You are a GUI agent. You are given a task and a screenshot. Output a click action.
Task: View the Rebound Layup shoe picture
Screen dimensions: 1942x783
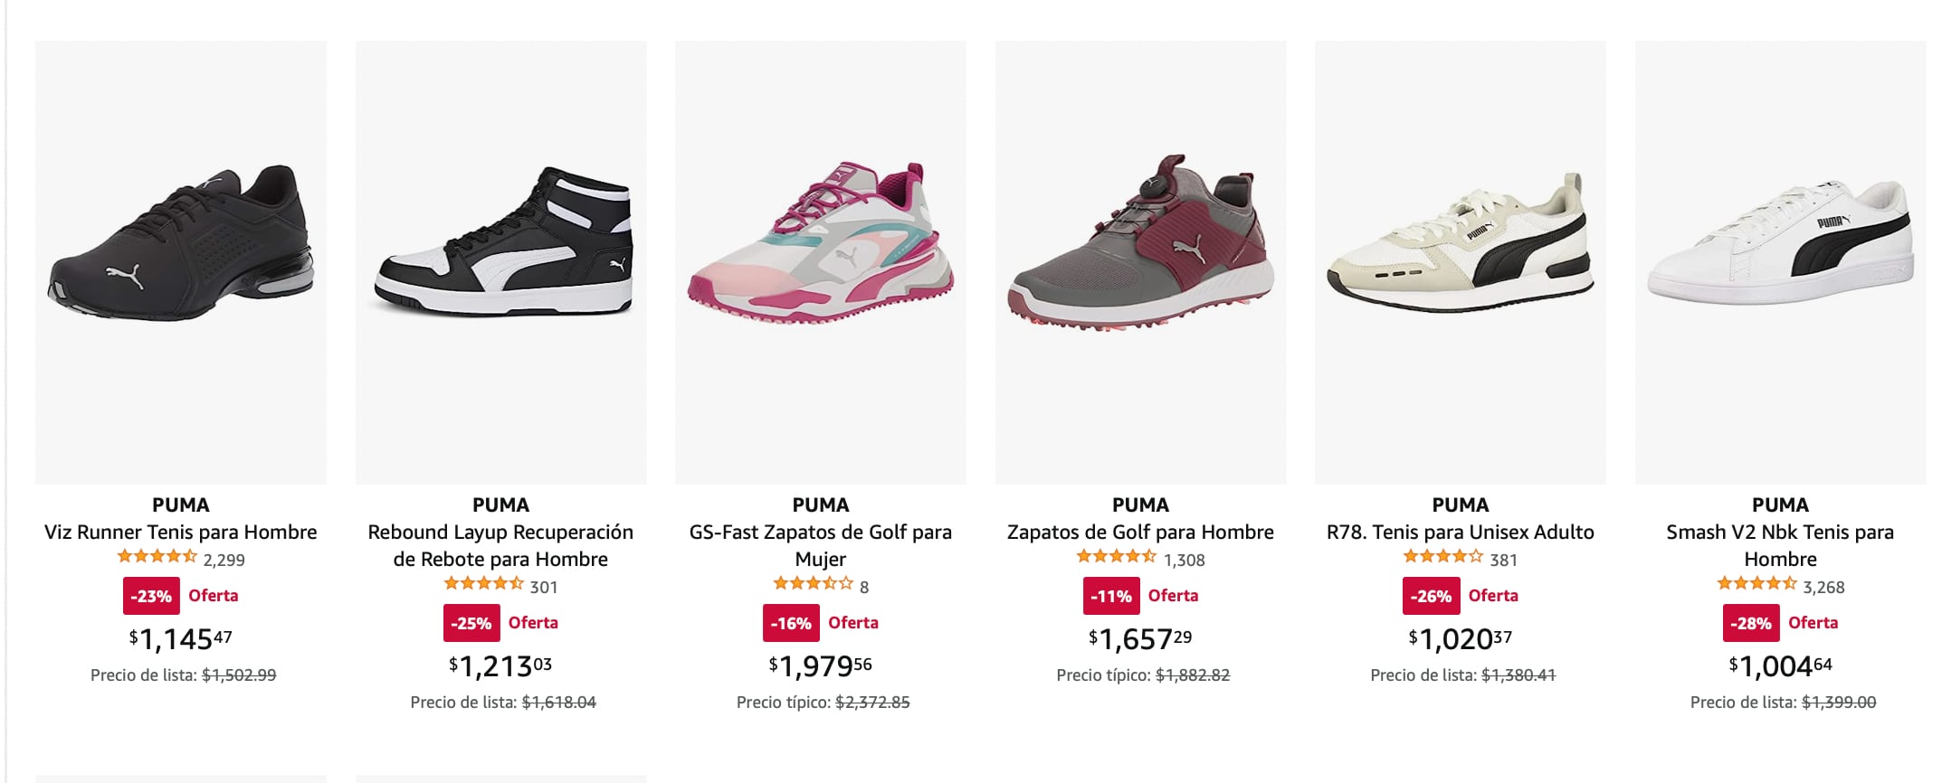pyautogui.click(x=498, y=253)
